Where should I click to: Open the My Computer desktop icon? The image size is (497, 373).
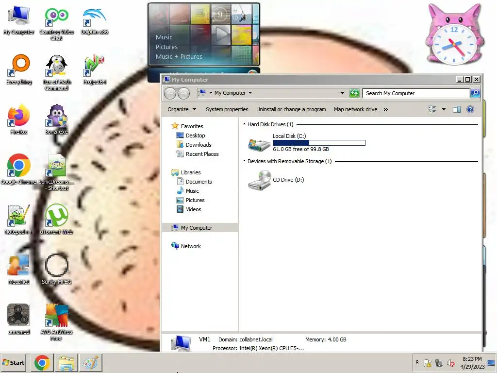(x=19, y=20)
